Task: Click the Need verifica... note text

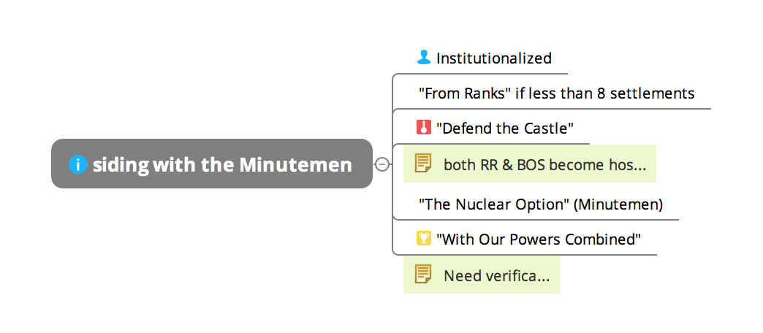Action: coord(496,275)
